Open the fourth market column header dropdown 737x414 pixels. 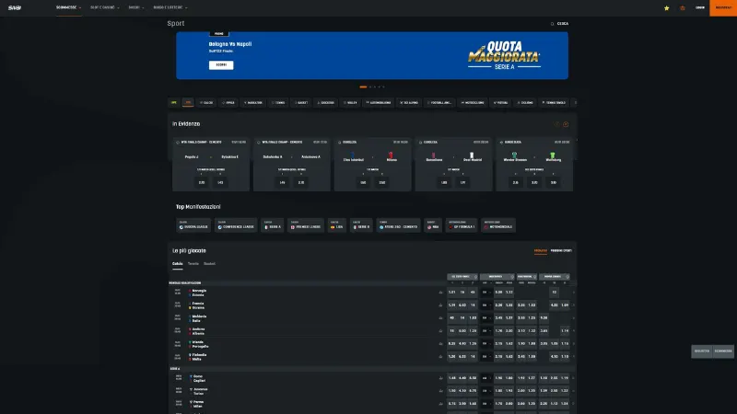coord(555,277)
